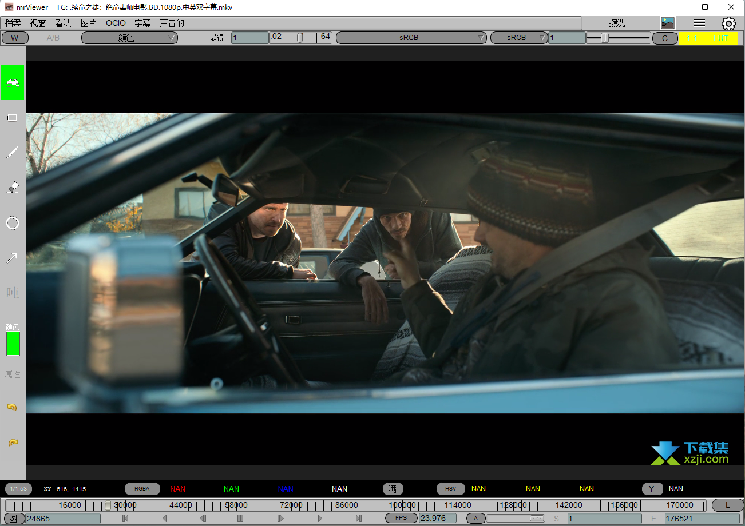
Task: Play backward
Action: pos(164,519)
